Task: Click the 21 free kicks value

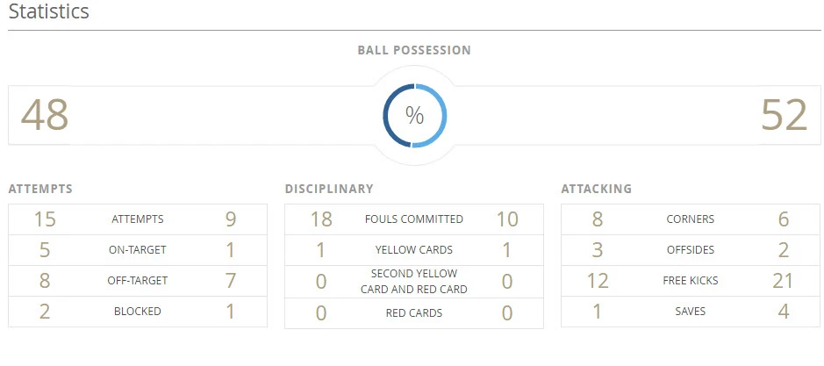Action: 784,281
